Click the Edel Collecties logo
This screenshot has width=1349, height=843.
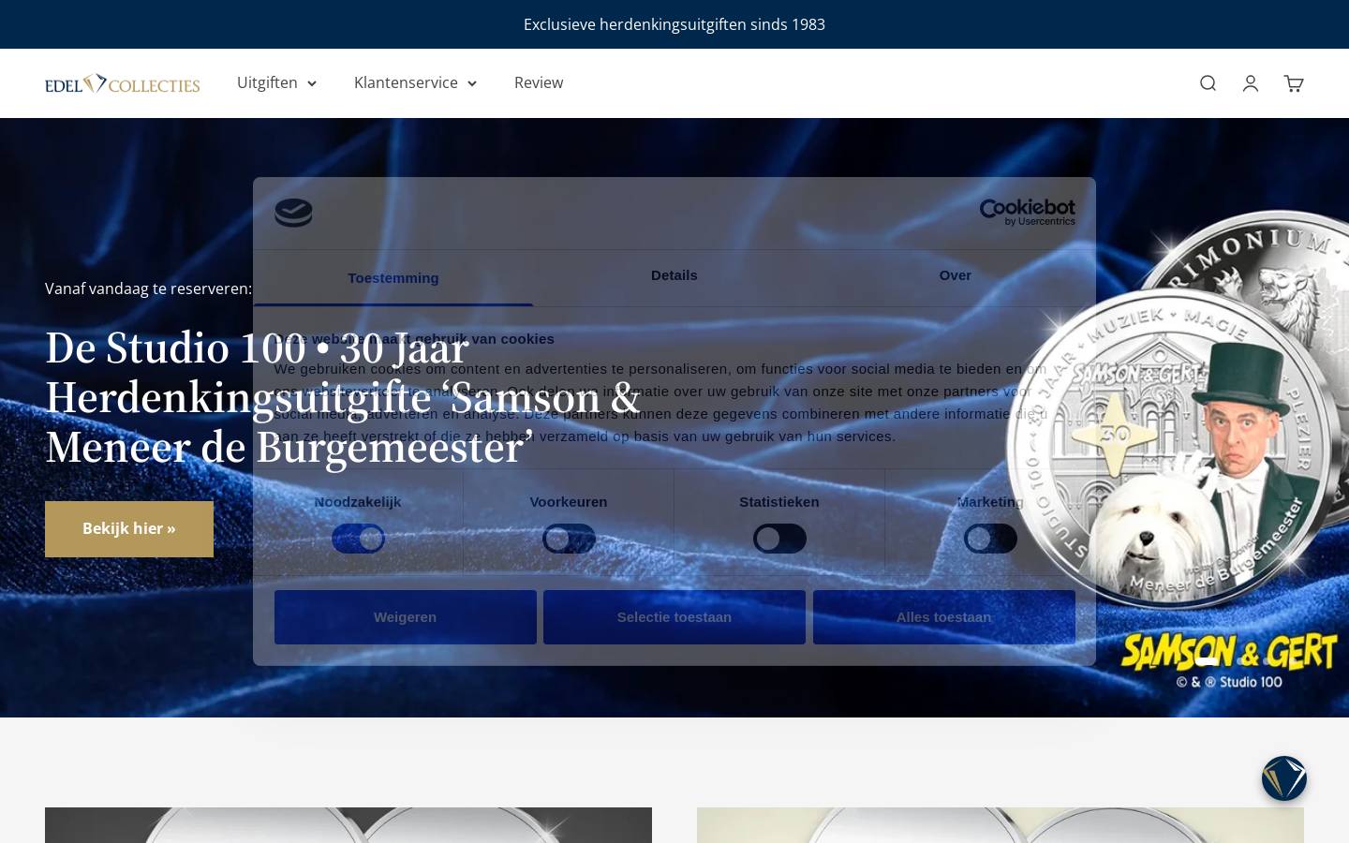tap(123, 83)
